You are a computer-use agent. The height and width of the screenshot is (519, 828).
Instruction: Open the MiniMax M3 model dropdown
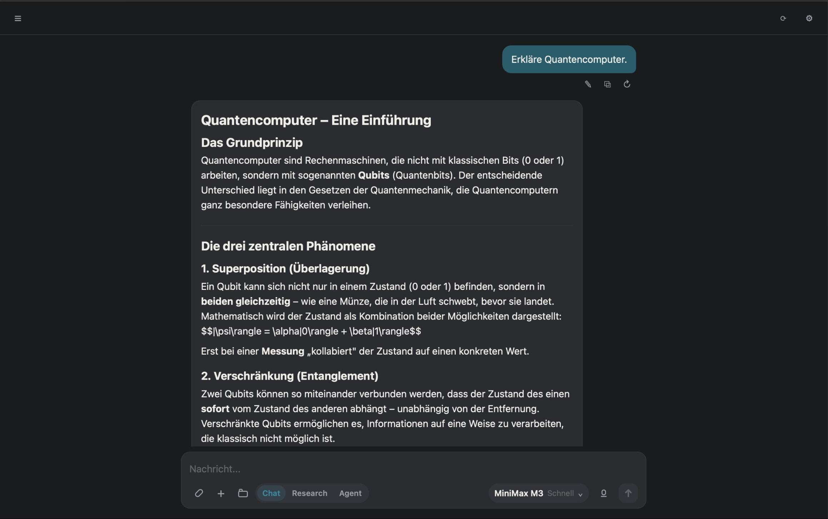click(x=538, y=493)
